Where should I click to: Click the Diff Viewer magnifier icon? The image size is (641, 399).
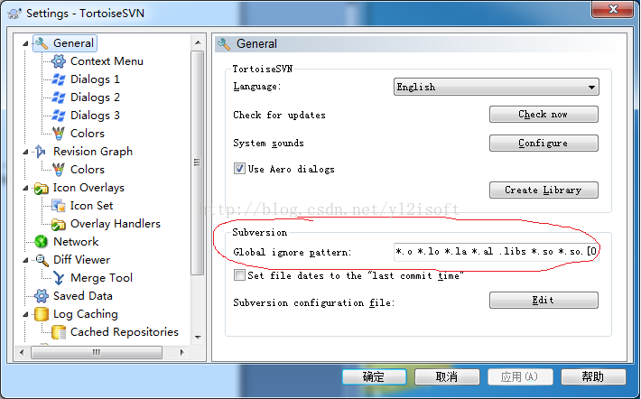pos(42,260)
